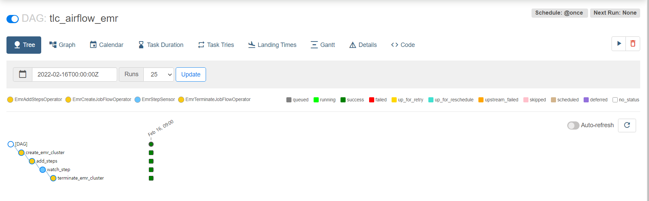
Task: Click the terminate_emr_cluster success square
Action: coord(151,178)
